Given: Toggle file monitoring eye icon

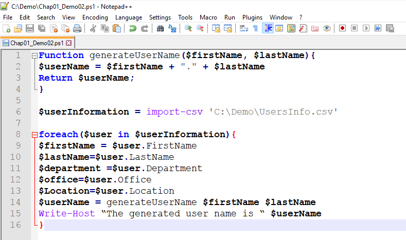Looking at the screenshot, I should (327, 28).
